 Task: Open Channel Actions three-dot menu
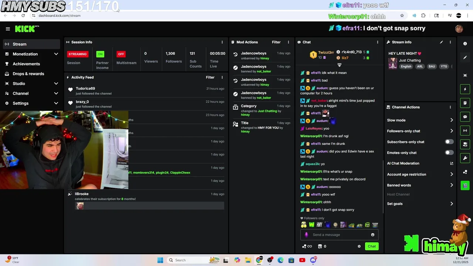[x=450, y=107]
